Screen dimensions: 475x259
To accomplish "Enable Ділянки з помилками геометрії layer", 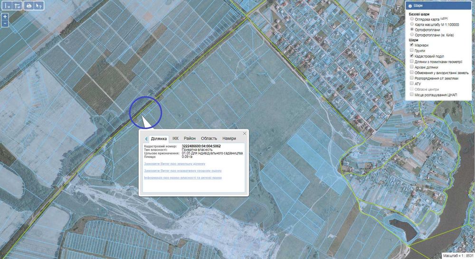I will coord(412,61).
